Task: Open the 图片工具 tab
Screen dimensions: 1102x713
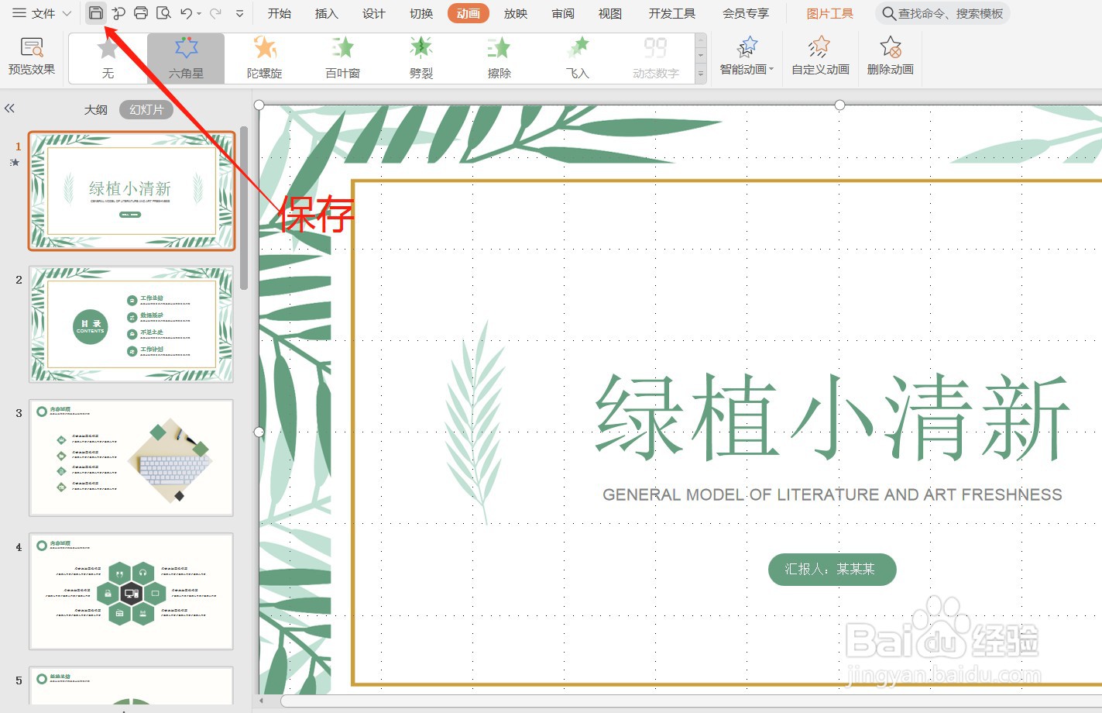Action: click(x=829, y=12)
